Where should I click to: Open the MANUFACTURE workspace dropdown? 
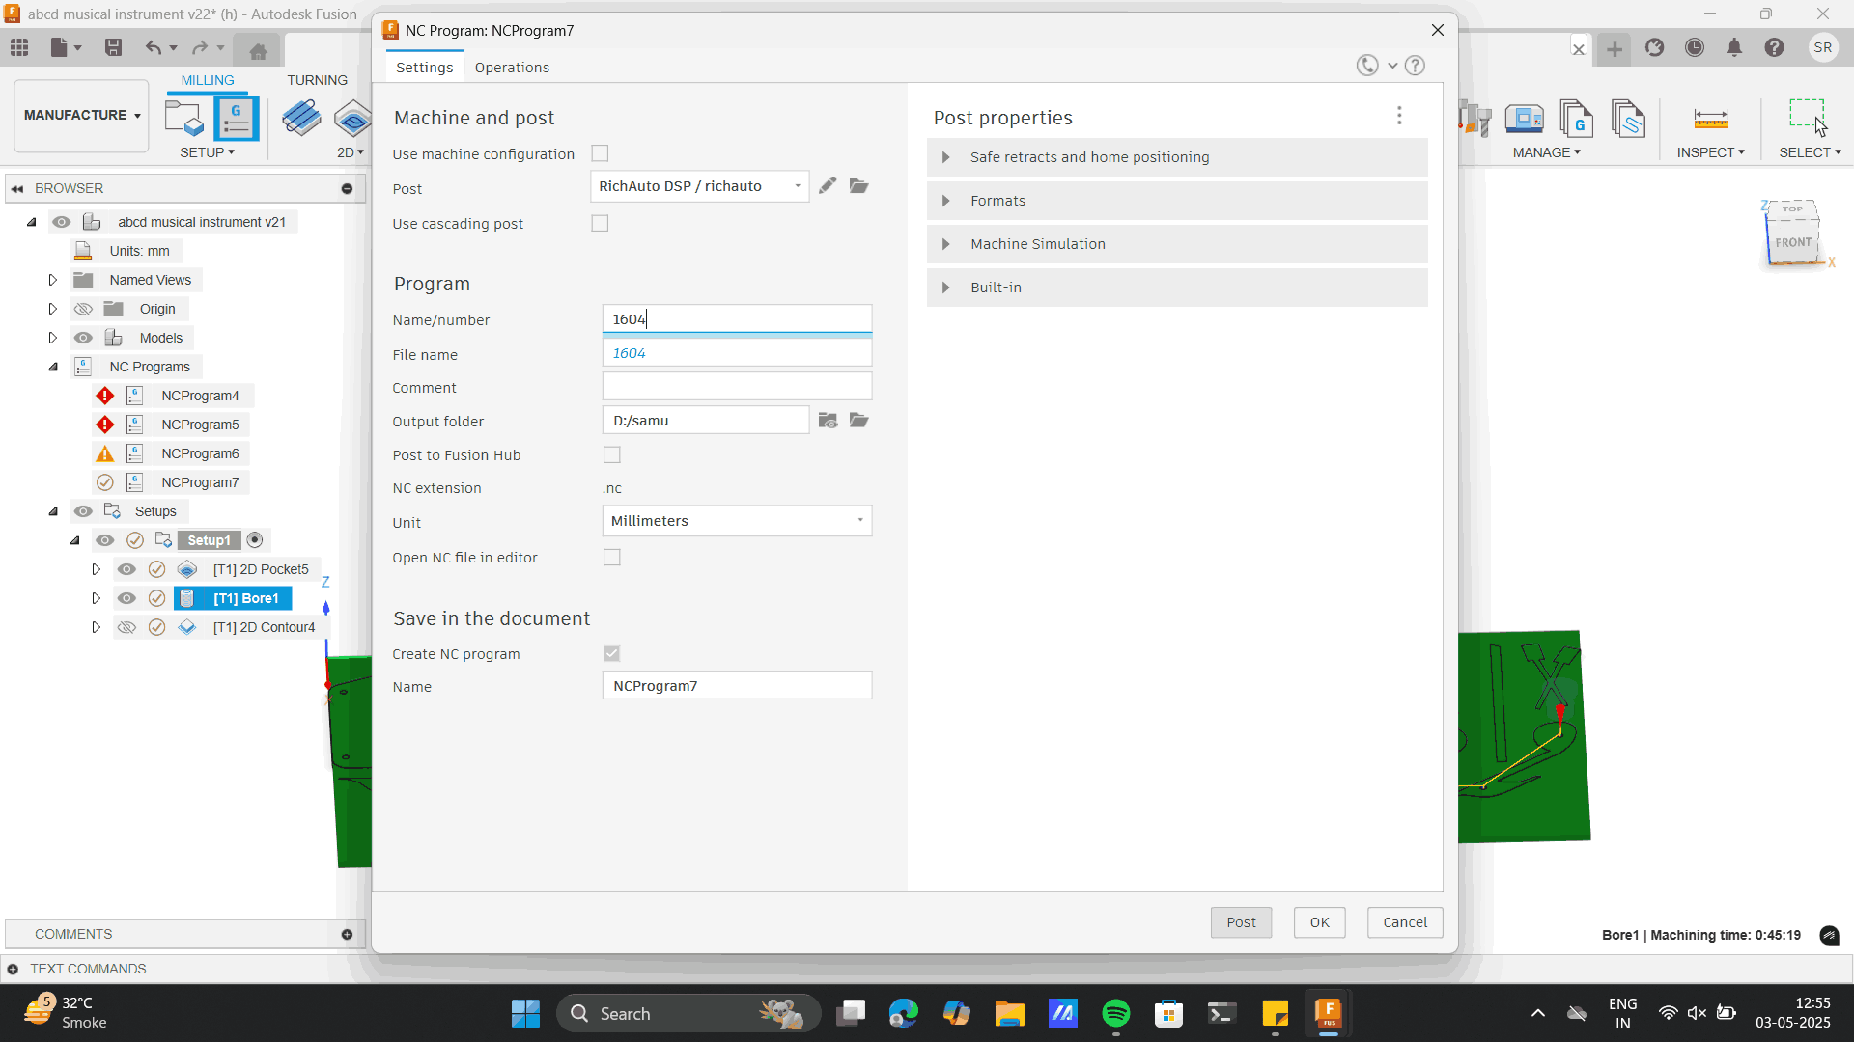[x=82, y=116]
